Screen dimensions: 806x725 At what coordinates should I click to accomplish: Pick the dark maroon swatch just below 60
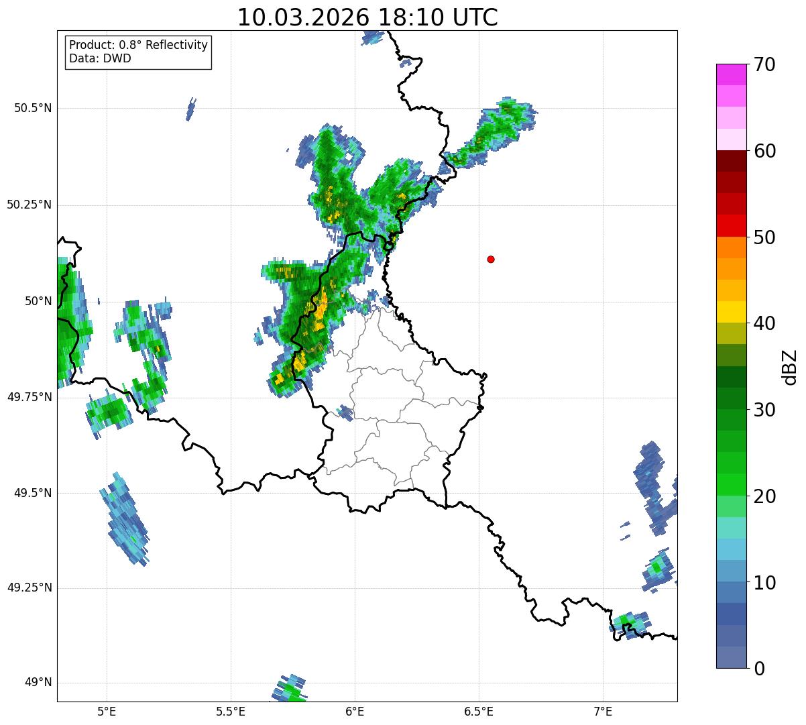coord(732,161)
